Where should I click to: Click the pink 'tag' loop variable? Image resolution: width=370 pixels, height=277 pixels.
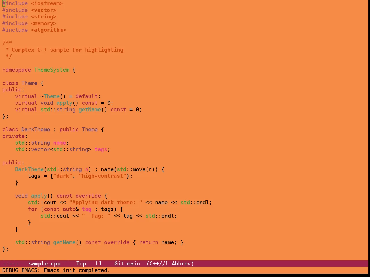pos(87,209)
